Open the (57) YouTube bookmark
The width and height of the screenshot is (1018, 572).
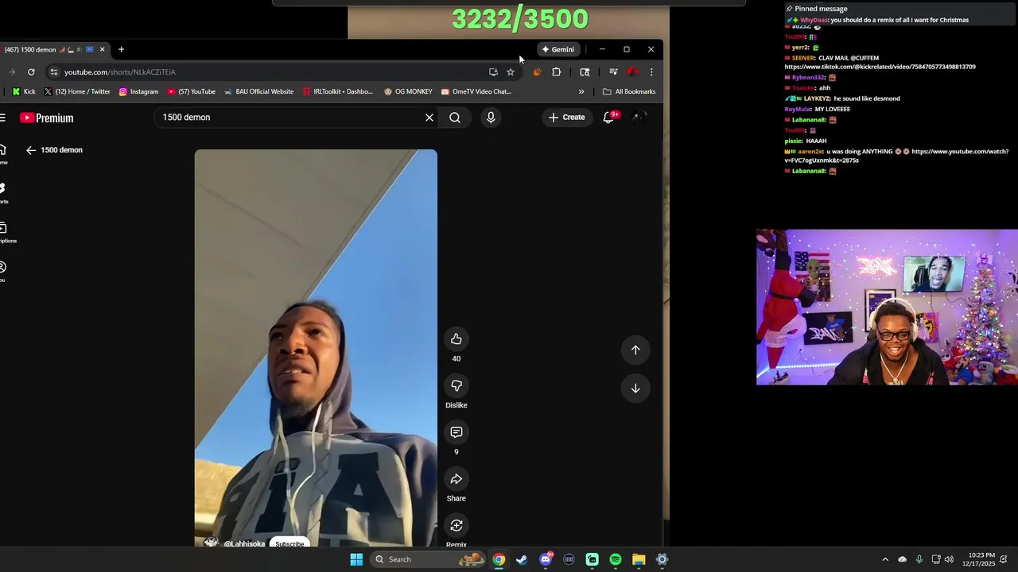191,91
